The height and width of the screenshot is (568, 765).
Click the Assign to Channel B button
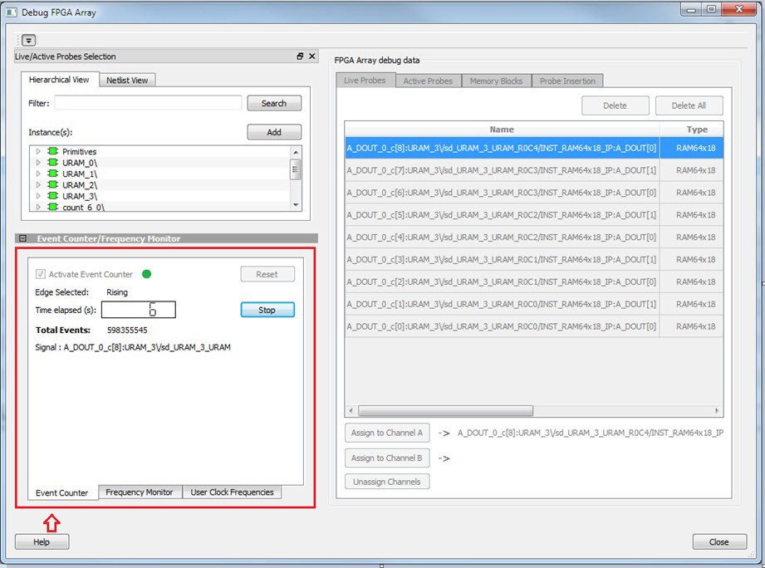[x=386, y=458]
